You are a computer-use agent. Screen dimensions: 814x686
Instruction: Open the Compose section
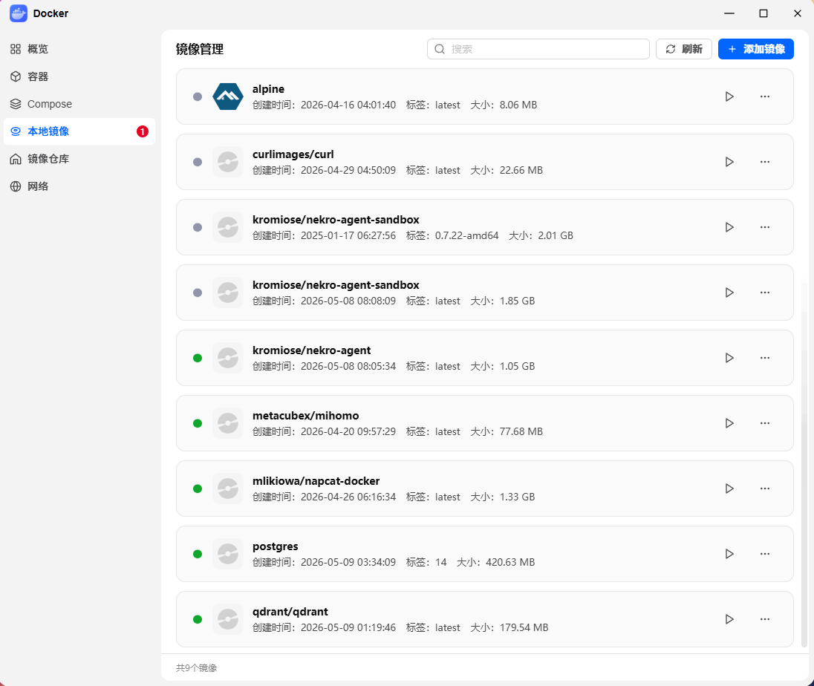(x=79, y=104)
